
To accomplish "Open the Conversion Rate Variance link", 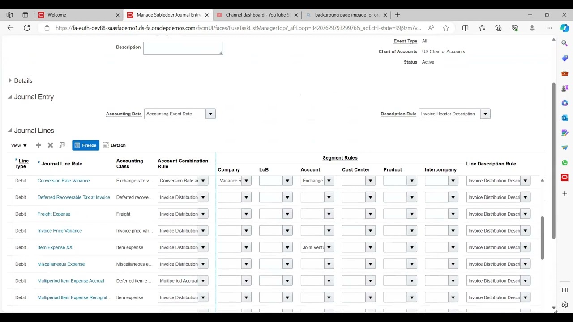I will tap(64, 181).
